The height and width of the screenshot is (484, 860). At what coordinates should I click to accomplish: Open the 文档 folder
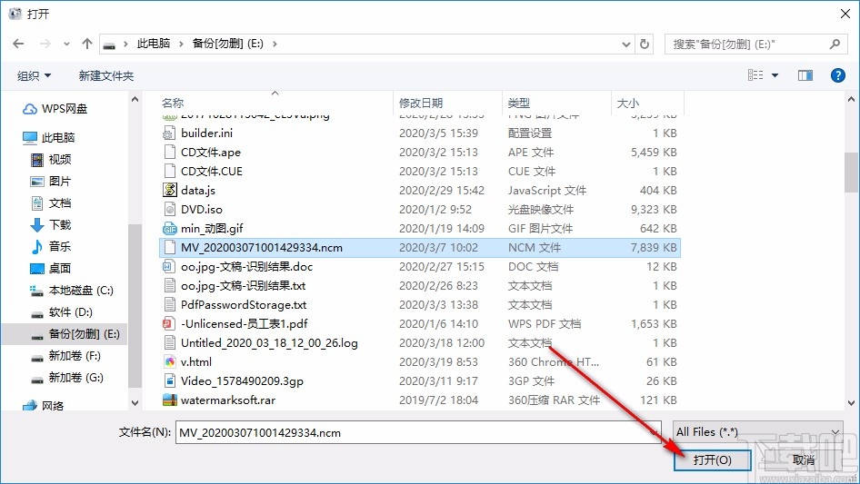coord(51,202)
